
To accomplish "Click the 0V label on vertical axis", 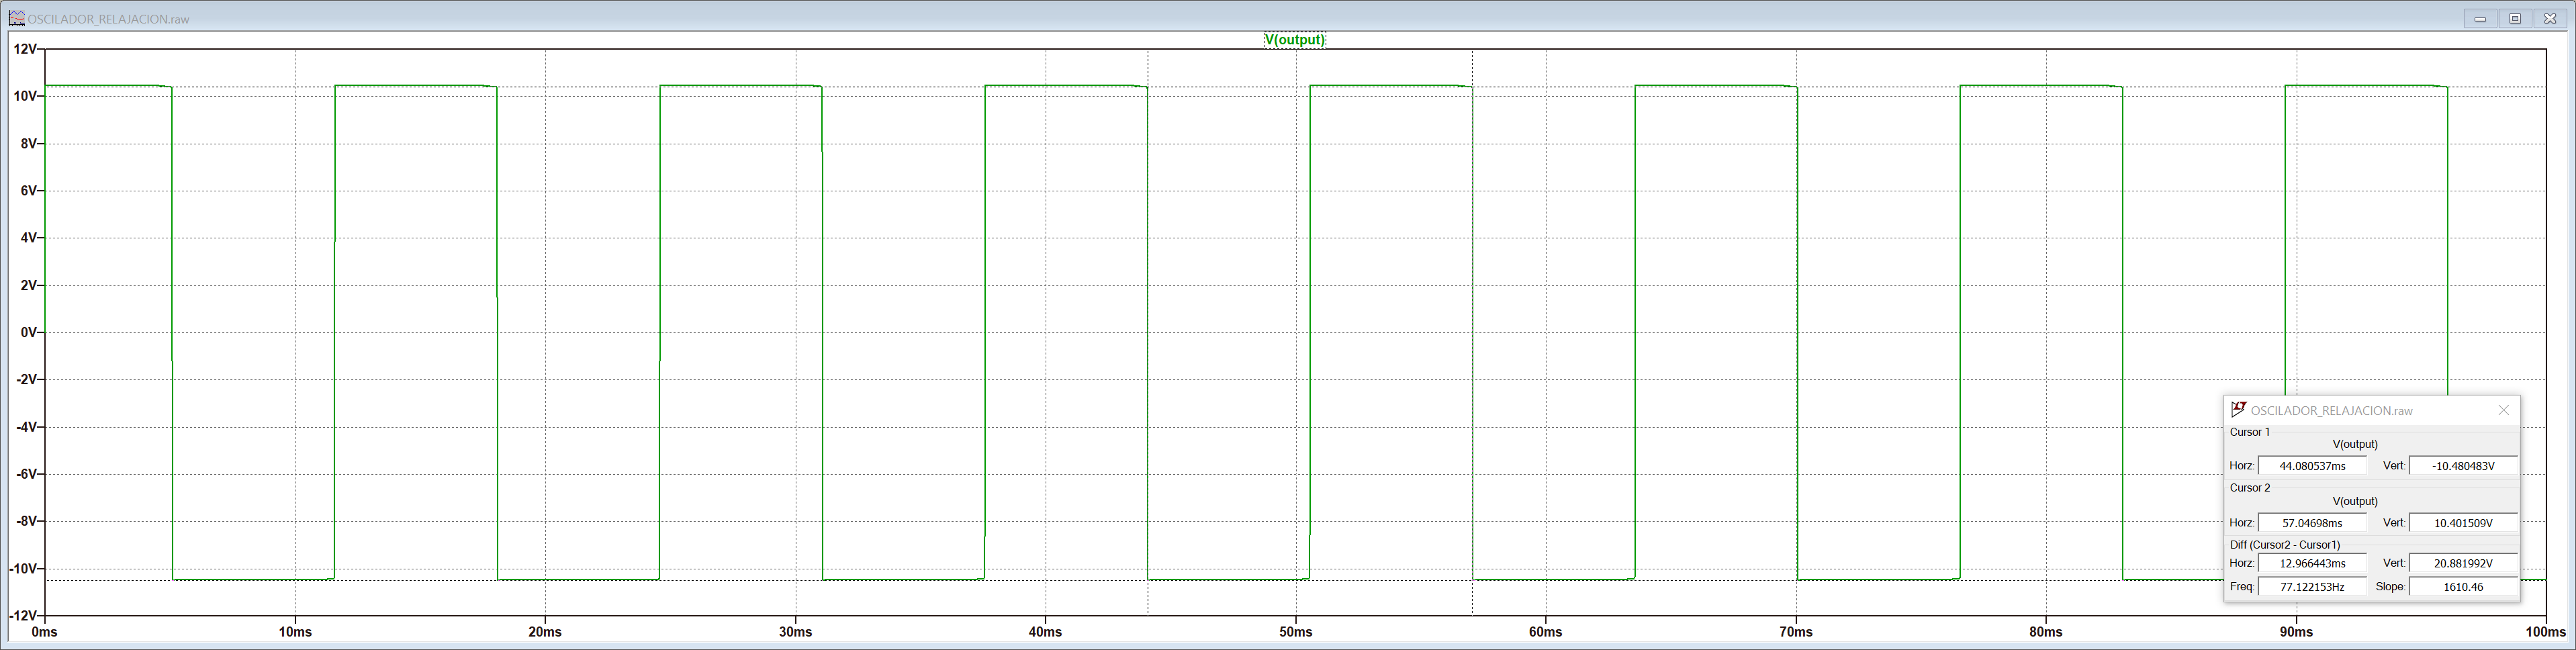I will point(28,332).
